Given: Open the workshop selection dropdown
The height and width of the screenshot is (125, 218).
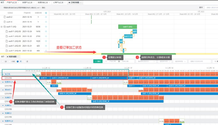Looking at the screenshot, I should coord(165,61).
